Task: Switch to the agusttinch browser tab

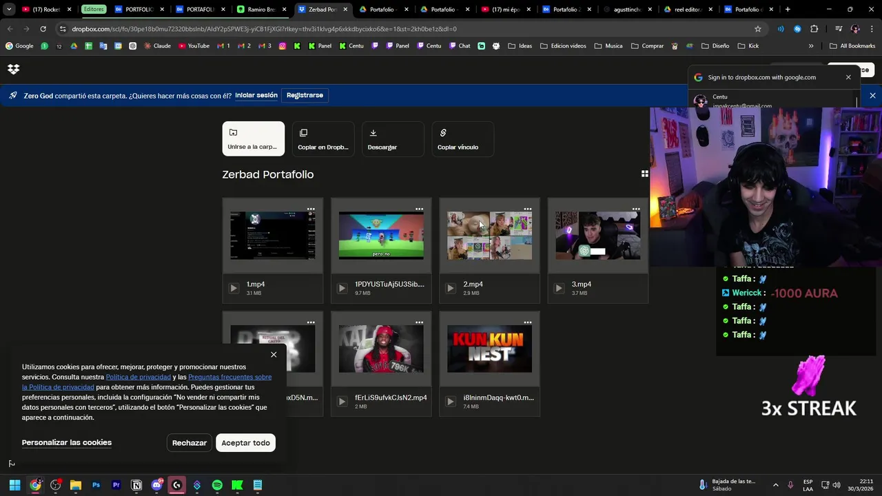Action: point(627,10)
